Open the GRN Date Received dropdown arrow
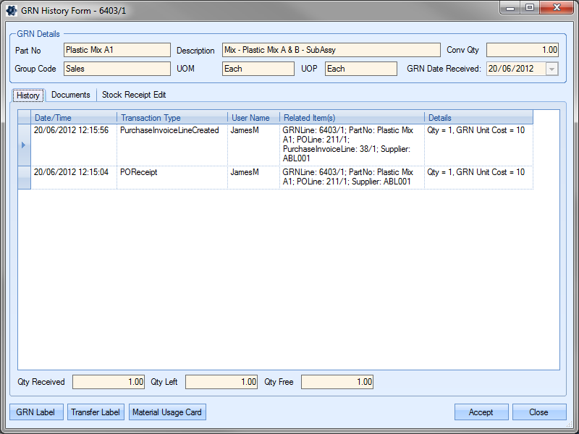This screenshot has height=434, width=579. [551, 69]
